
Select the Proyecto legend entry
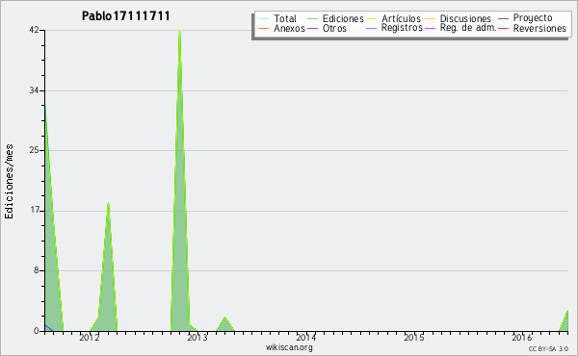tap(533, 18)
